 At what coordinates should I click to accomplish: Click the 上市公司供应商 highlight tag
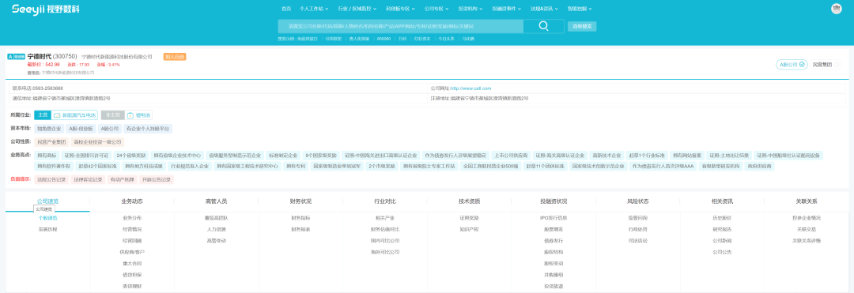510,156
